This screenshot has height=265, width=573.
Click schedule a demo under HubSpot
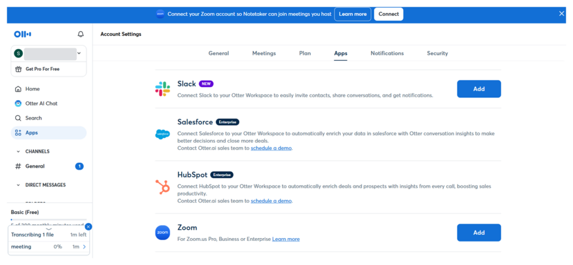click(x=271, y=201)
